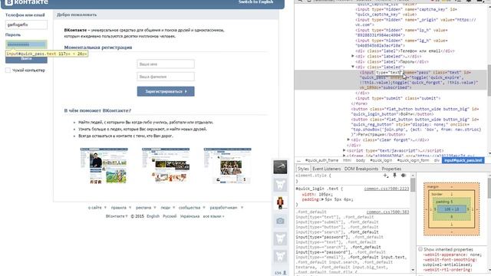Switch to the Properties tab
This screenshot has height=276, width=491.
391,169
